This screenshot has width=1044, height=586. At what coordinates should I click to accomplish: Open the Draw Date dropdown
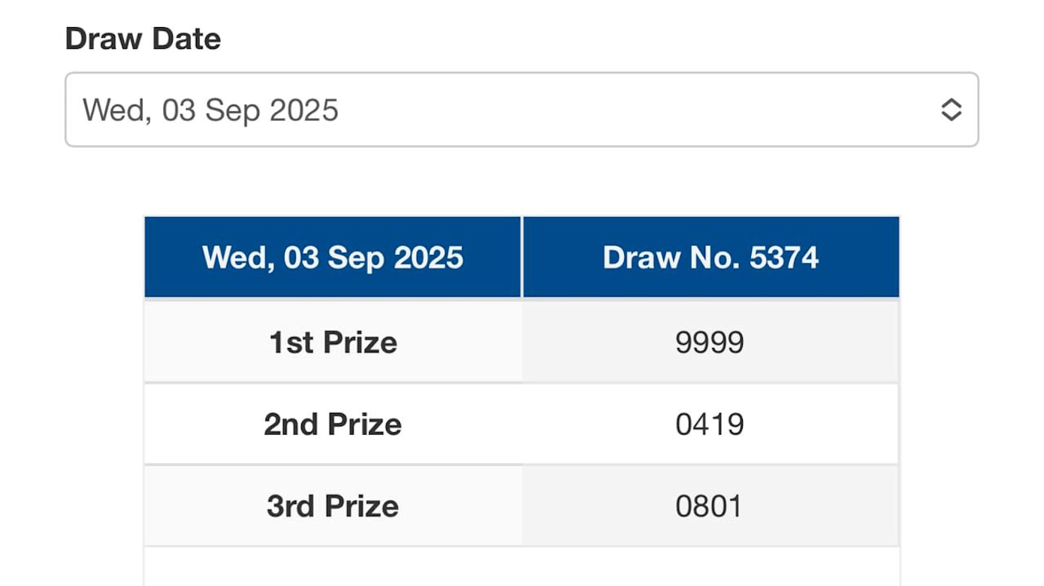(521, 110)
